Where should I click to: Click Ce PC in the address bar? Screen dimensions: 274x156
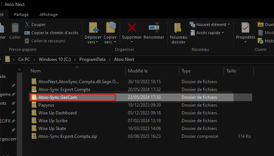pyautogui.click(x=24, y=59)
